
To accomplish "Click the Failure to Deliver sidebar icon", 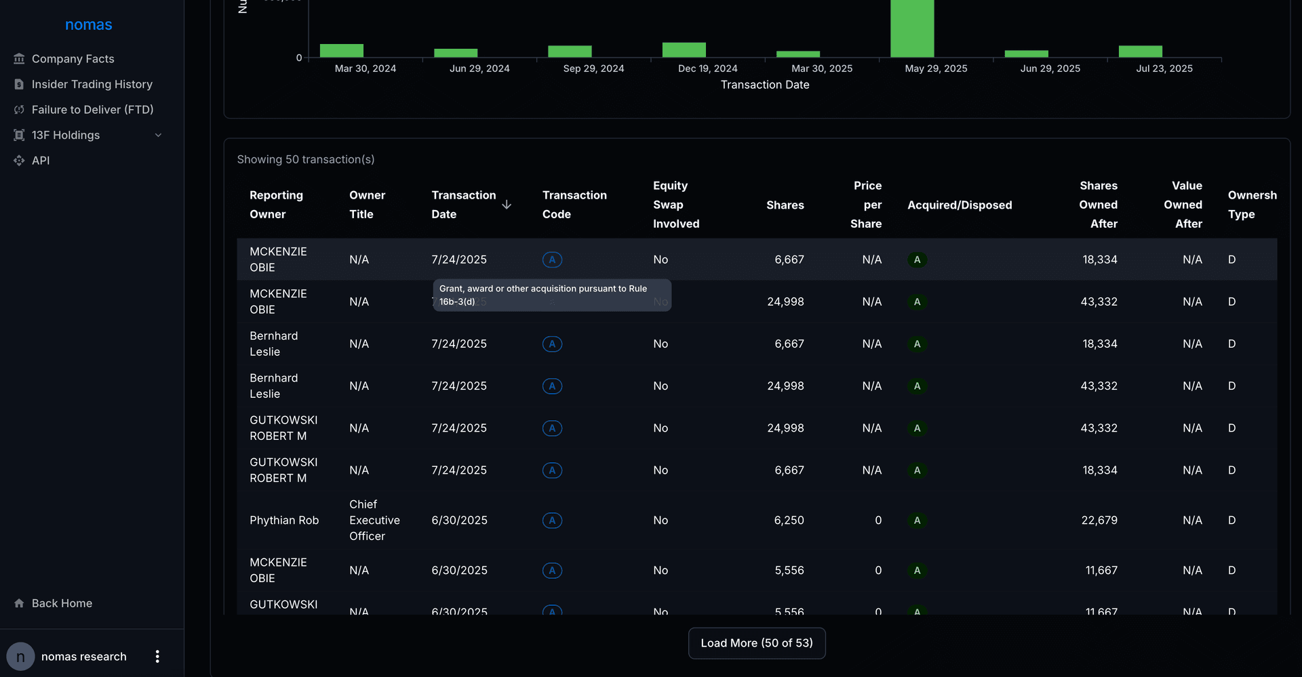I will (x=19, y=110).
